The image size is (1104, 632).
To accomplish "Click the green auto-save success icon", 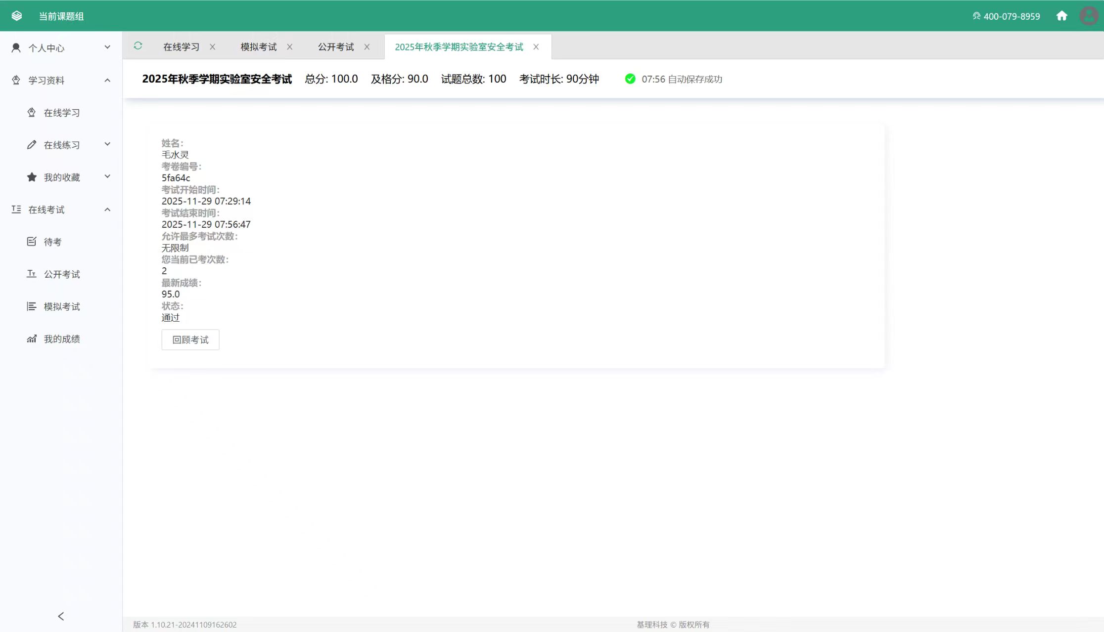I will tap(630, 79).
